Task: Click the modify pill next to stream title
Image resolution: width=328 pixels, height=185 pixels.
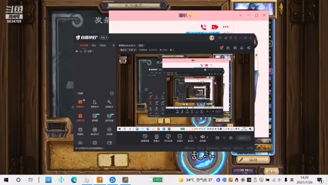Action: click(x=141, y=46)
